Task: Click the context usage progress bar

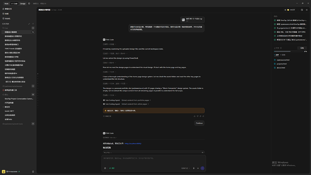Action: pos(288,51)
